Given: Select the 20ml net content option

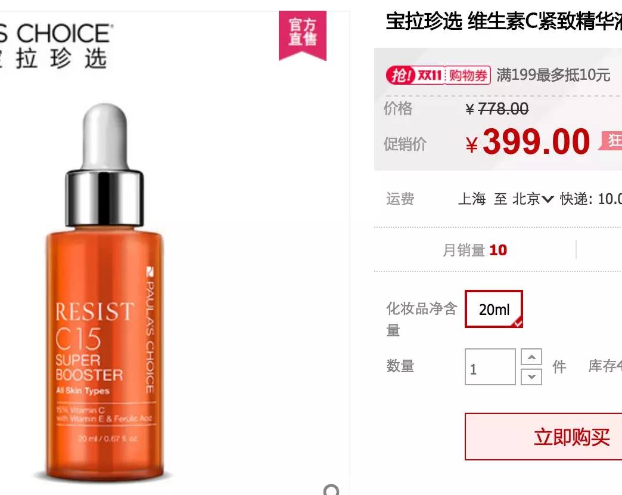Looking at the screenshot, I should 494,310.
